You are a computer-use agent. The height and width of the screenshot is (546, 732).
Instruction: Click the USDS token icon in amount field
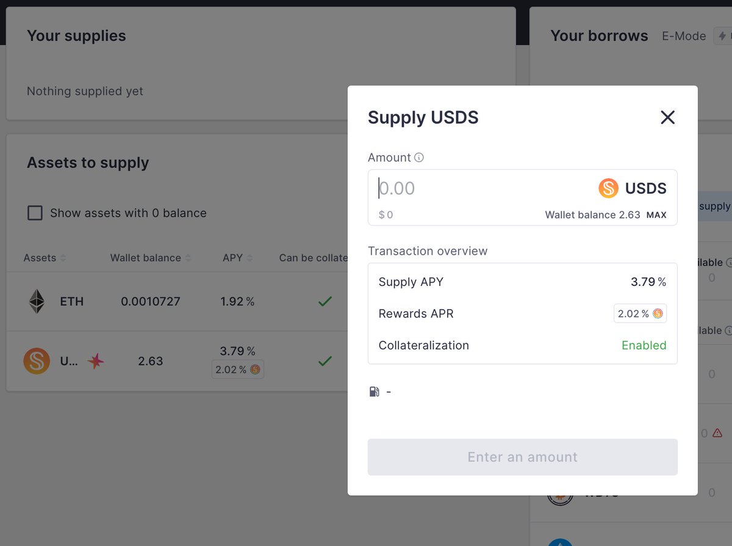point(608,188)
